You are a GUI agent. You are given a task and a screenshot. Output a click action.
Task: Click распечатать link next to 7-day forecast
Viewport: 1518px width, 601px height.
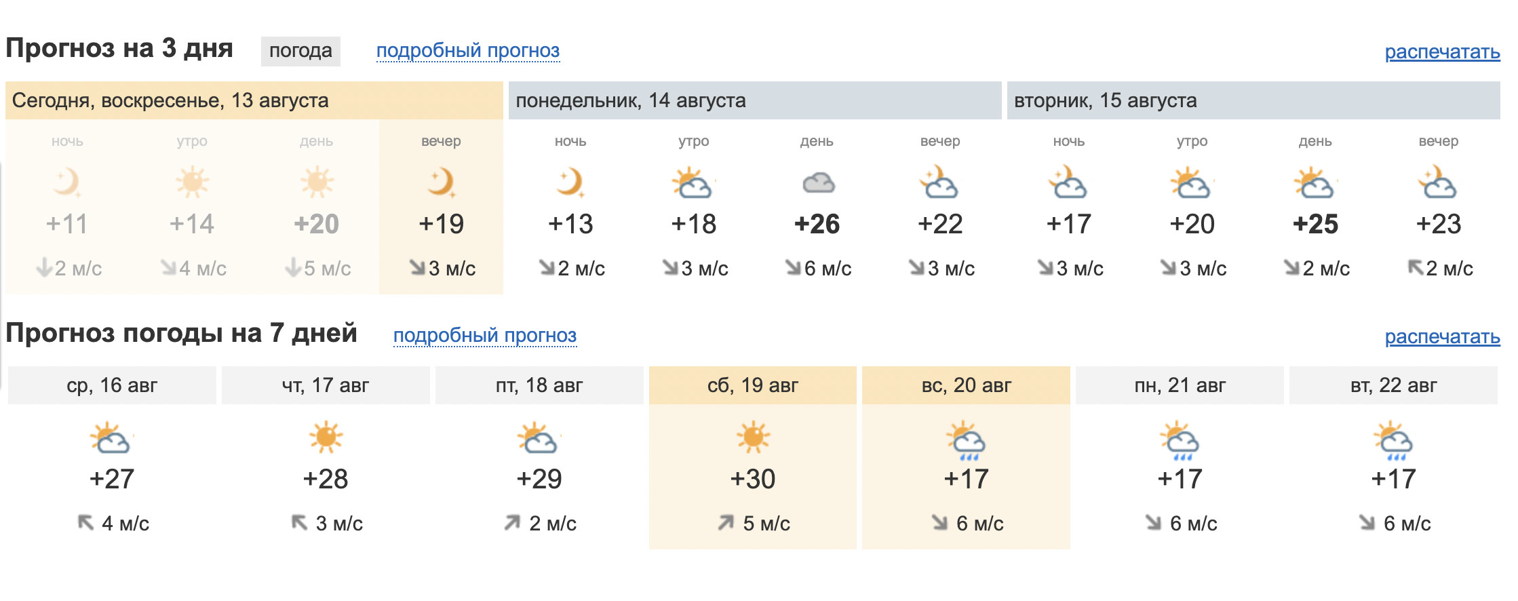pos(1442,337)
